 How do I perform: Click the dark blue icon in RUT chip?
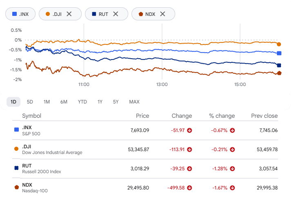click(x=94, y=14)
